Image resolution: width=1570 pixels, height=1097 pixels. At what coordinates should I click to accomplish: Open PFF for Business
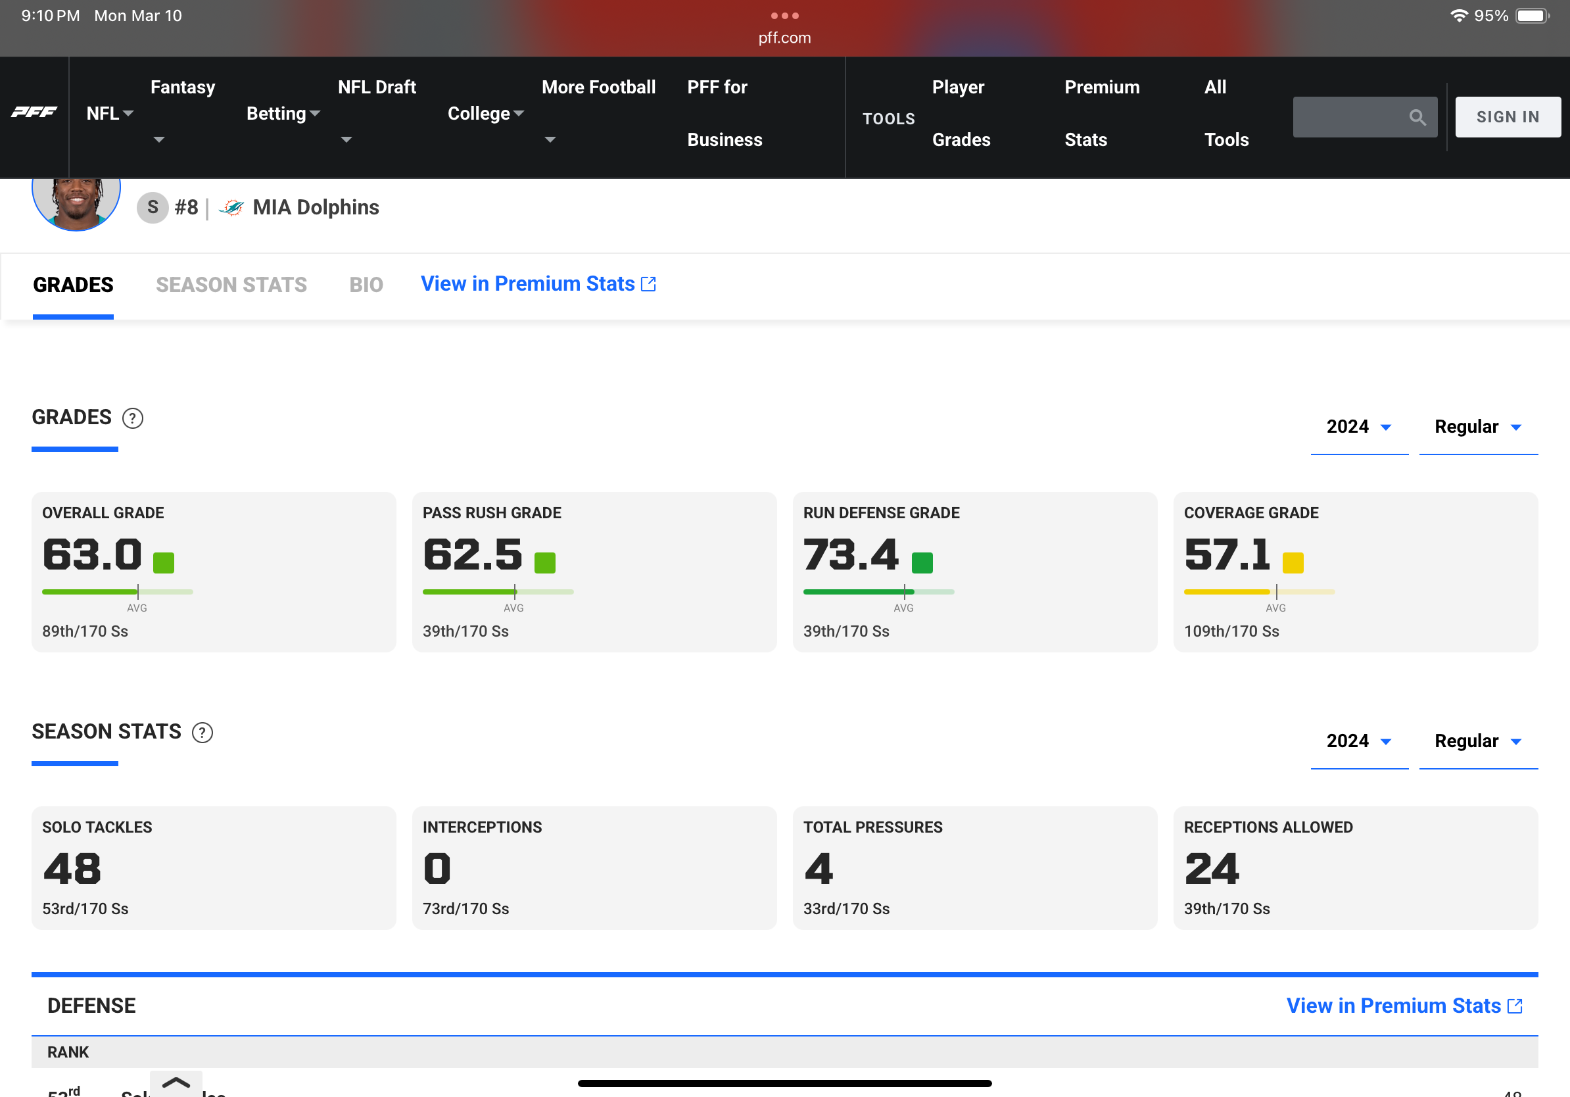(725, 114)
